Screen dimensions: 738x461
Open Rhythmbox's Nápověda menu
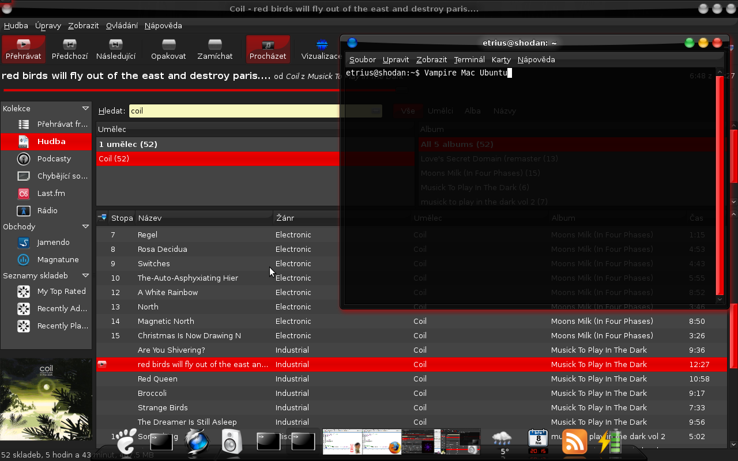pyautogui.click(x=163, y=25)
